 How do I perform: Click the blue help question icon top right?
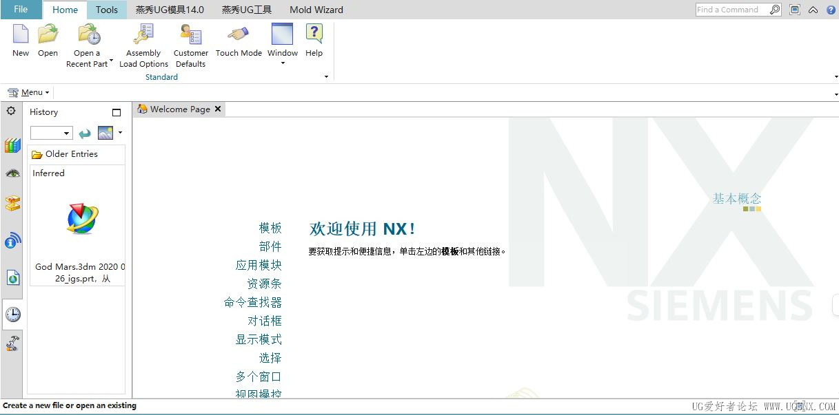(x=831, y=10)
